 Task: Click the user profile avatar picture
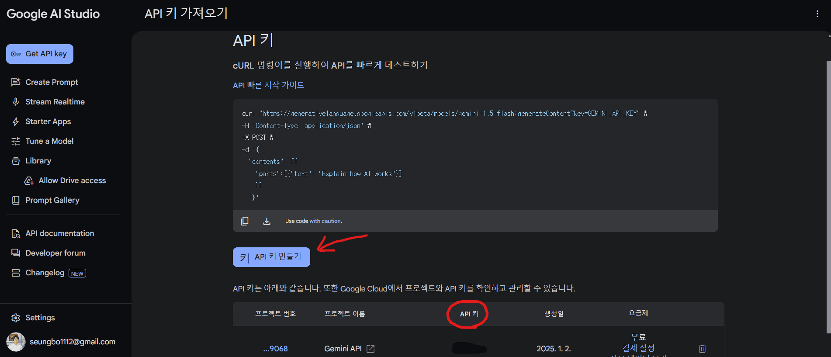pyautogui.click(x=16, y=342)
